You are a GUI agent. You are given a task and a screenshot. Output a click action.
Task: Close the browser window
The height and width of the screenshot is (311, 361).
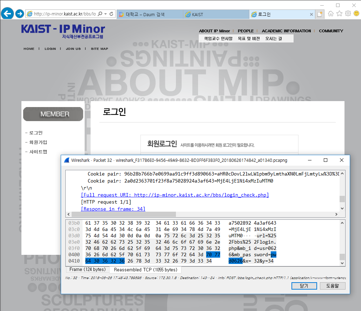354,5
